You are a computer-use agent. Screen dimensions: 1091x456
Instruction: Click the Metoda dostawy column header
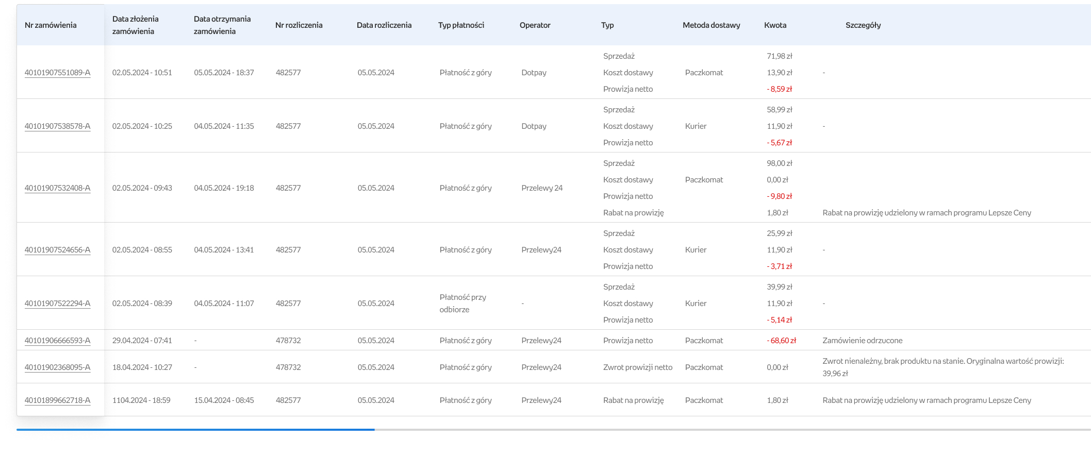[711, 25]
